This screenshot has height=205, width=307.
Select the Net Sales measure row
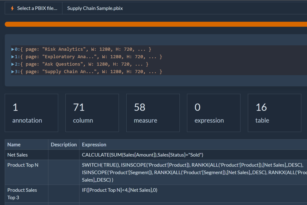[16, 155]
